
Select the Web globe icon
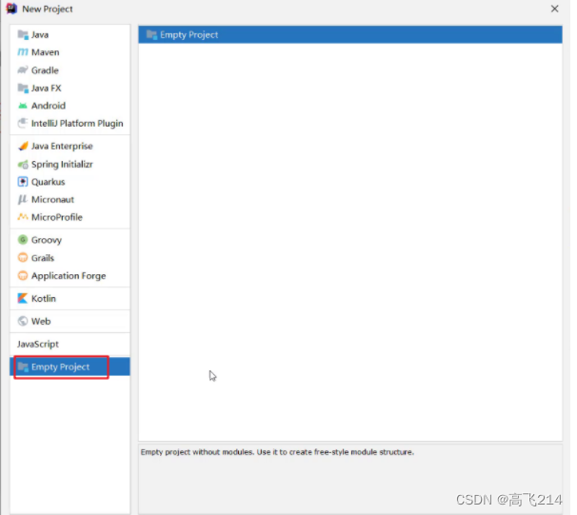coord(23,321)
